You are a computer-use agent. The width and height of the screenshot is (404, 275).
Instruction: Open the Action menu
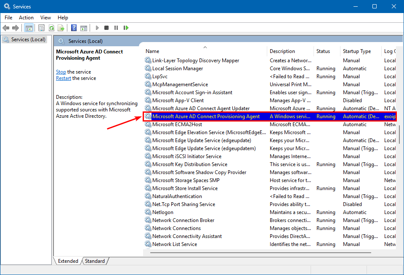[x=26, y=18]
